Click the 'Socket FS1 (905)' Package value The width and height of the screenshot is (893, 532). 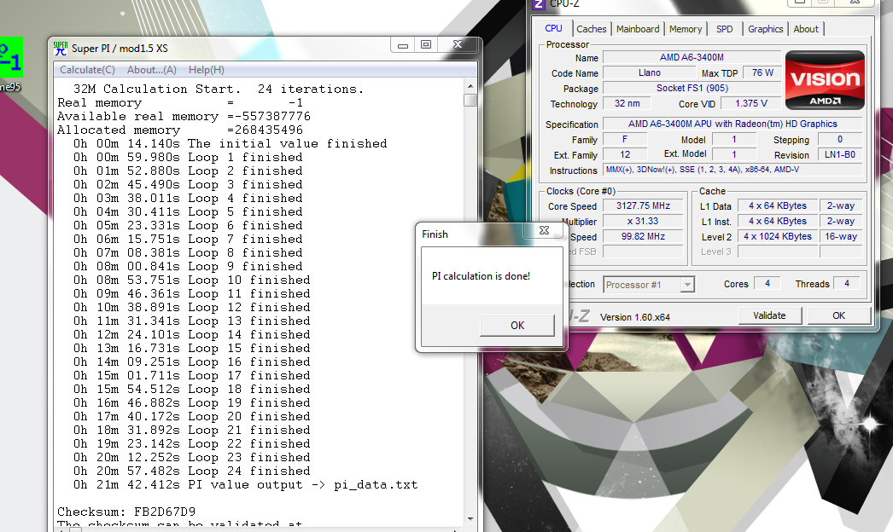tap(692, 88)
